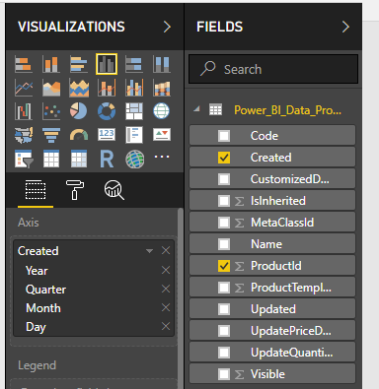Viewport: 379px width, 389px height.
Task: Select the treemap visual
Action: pyautogui.click(x=134, y=111)
